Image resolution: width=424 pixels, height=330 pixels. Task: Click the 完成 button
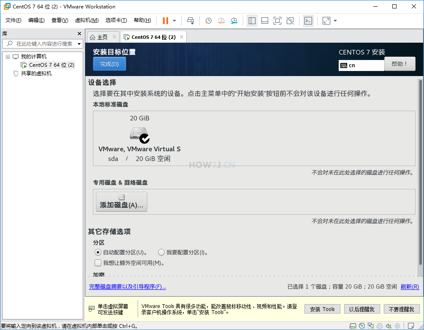tap(109, 64)
